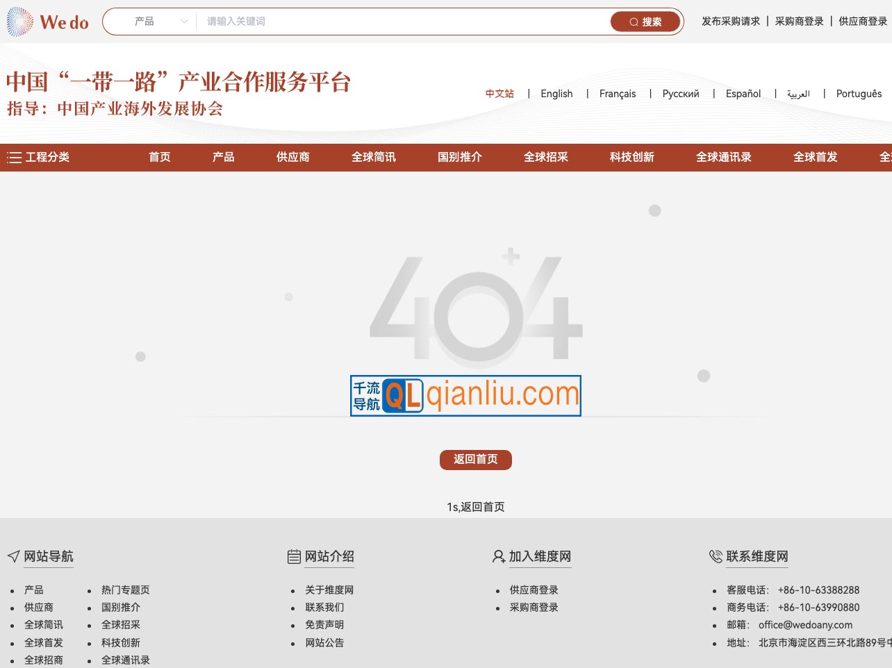Click 供应商登录 supplier login link
This screenshot has width=892, height=668.
[x=862, y=22]
